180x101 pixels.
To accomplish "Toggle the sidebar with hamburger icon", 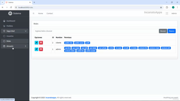I will (33, 13).
